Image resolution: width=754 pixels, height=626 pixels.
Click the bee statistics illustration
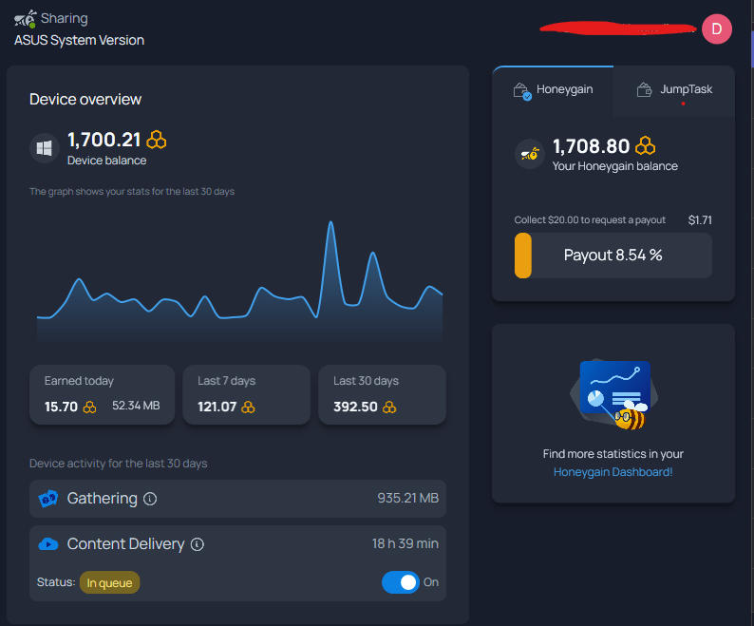(614, 394)
